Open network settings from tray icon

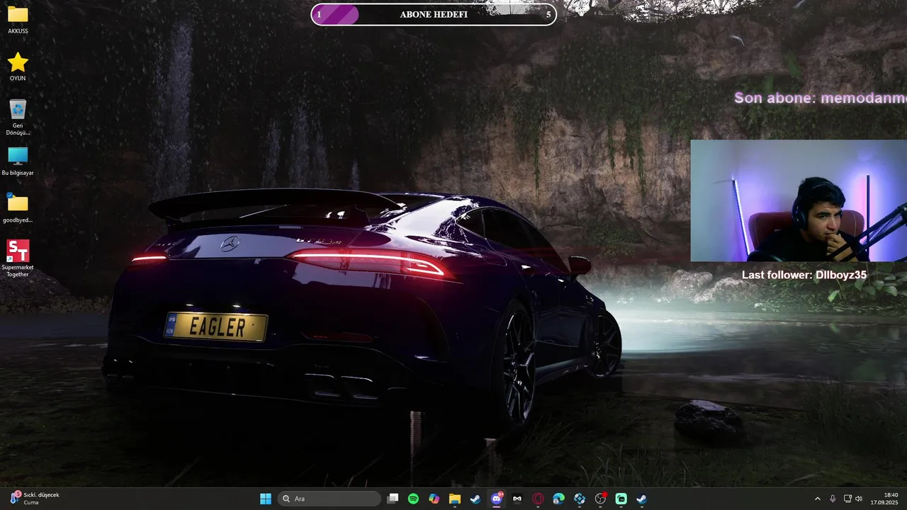point(847,499)
